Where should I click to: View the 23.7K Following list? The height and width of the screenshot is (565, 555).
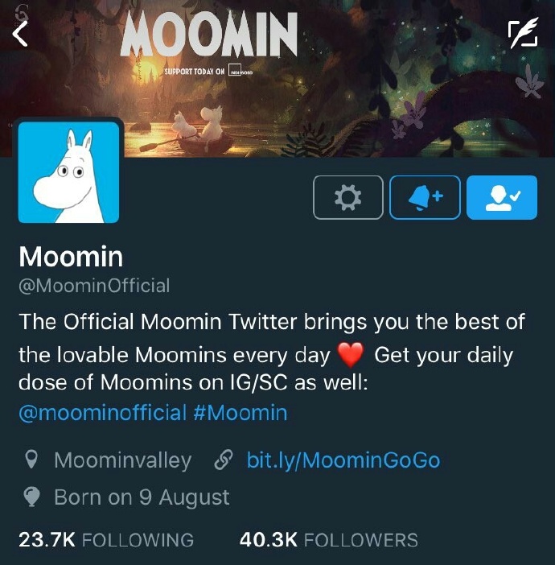pyautogui.click(x=106, y=540)
